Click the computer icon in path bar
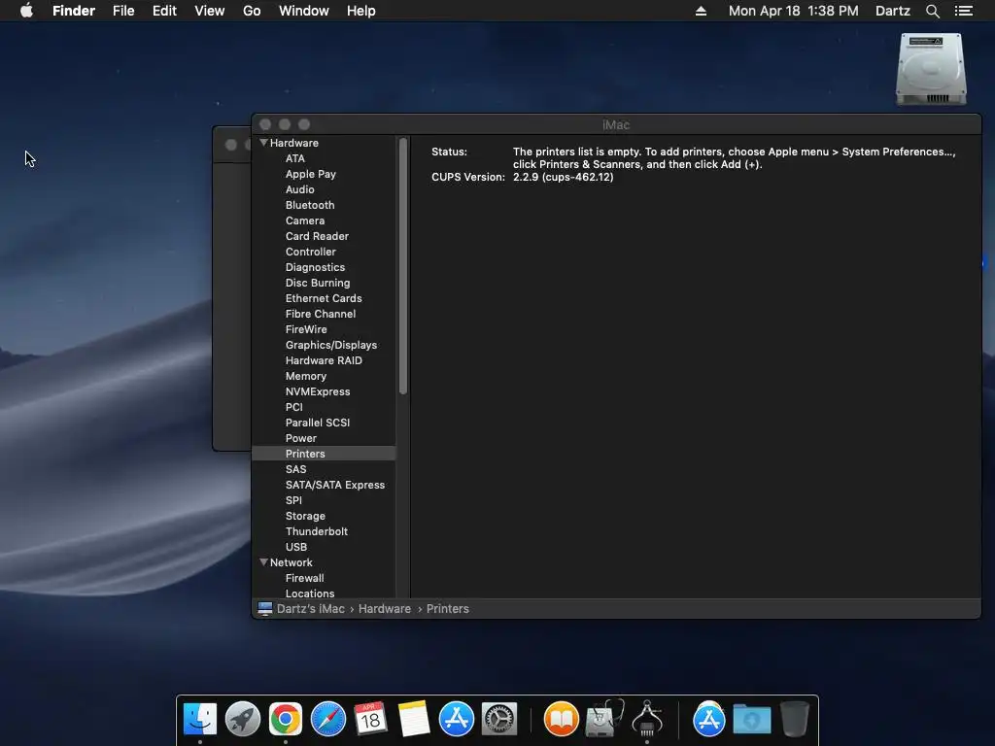995x746 pixels. pos(264,608)
